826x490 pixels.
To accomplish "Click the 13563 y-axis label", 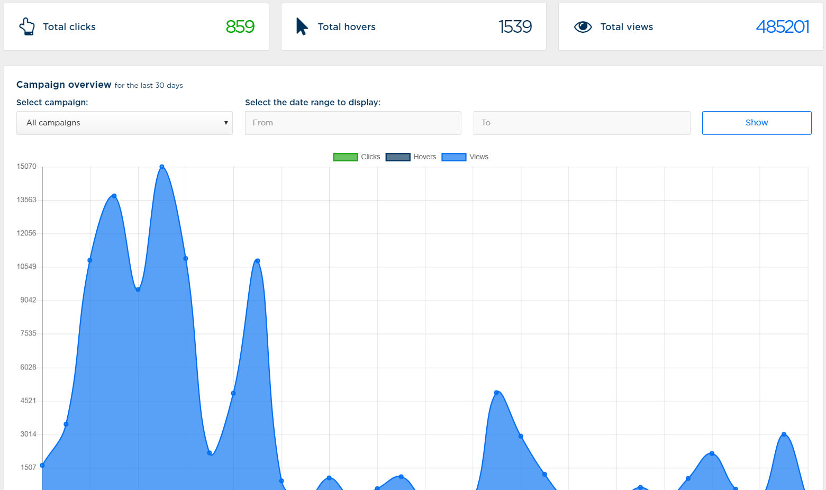I will (x=26, y=200).
